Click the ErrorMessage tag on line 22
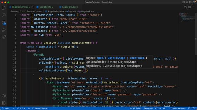 click(62, 98)
